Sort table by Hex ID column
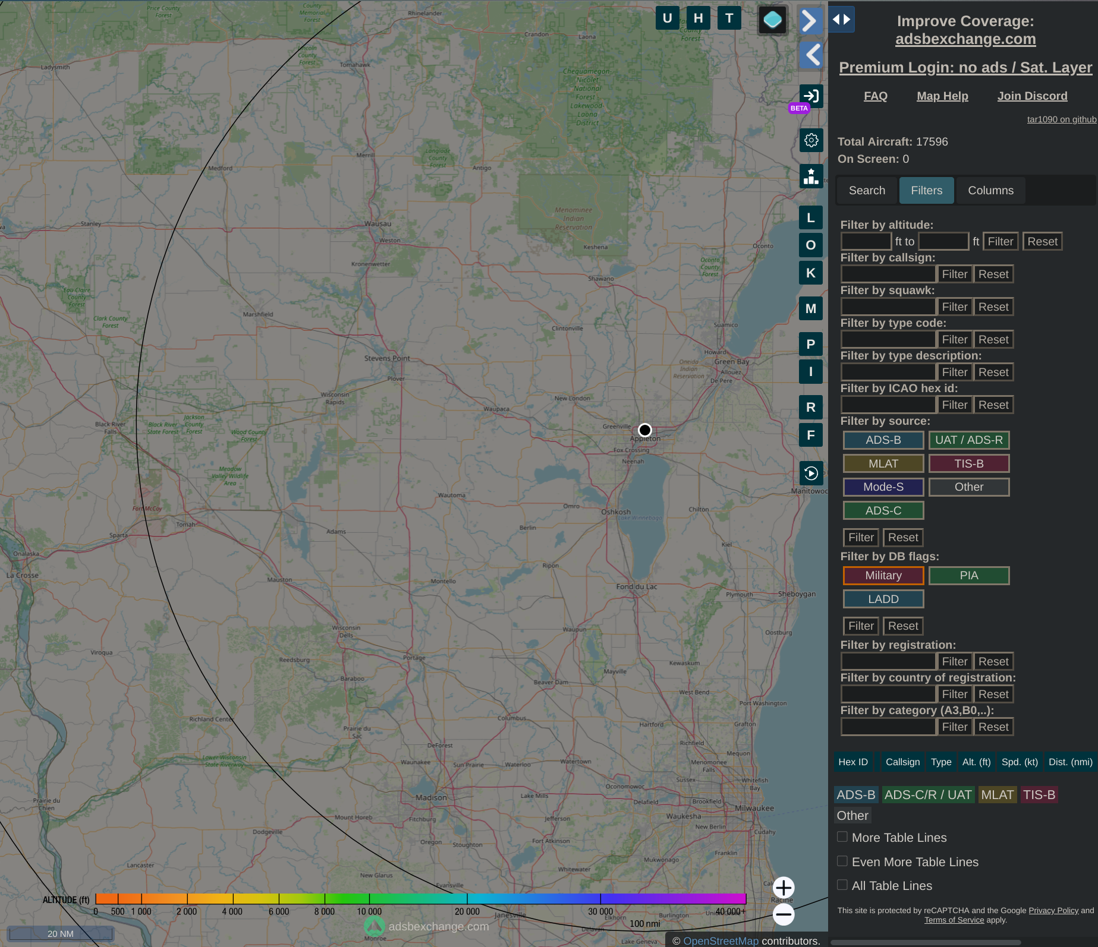 coord(853,762)
